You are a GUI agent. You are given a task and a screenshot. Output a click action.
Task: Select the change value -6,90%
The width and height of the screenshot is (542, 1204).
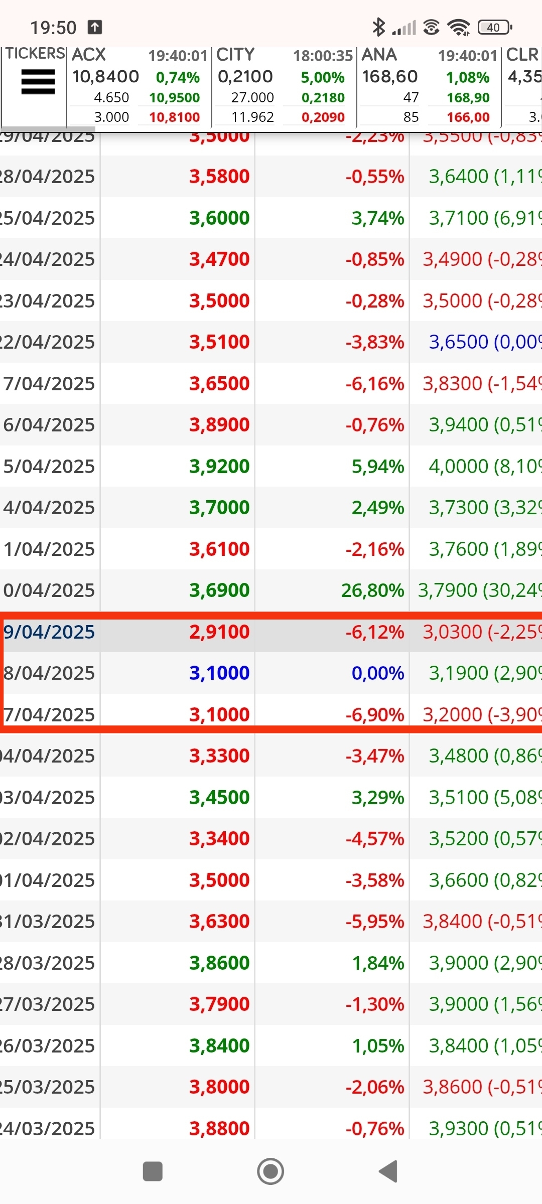tap(375, 714)
